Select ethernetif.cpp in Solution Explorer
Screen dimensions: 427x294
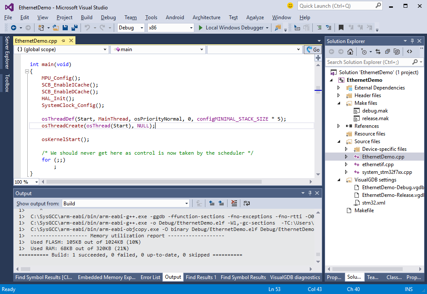pyautogui.click(x=378, y=164)
